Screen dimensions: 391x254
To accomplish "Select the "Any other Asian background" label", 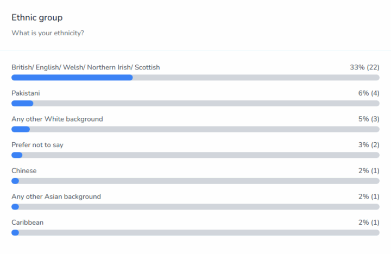I will point(56,196).
